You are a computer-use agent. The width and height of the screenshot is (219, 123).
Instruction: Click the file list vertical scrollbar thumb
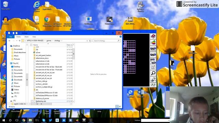point(74,54)
